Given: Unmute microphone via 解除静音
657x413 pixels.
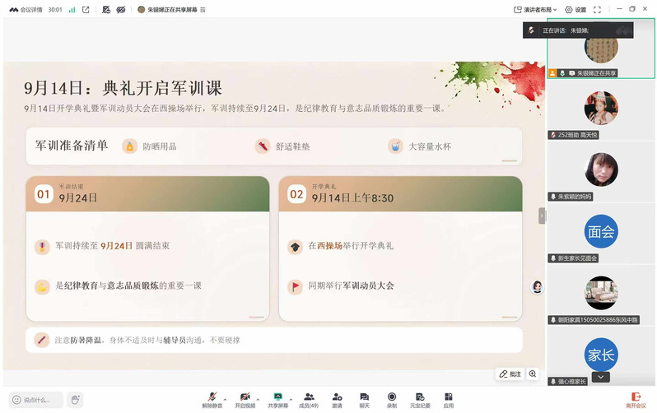Looking at the screenshot, I should coord(212,400).
